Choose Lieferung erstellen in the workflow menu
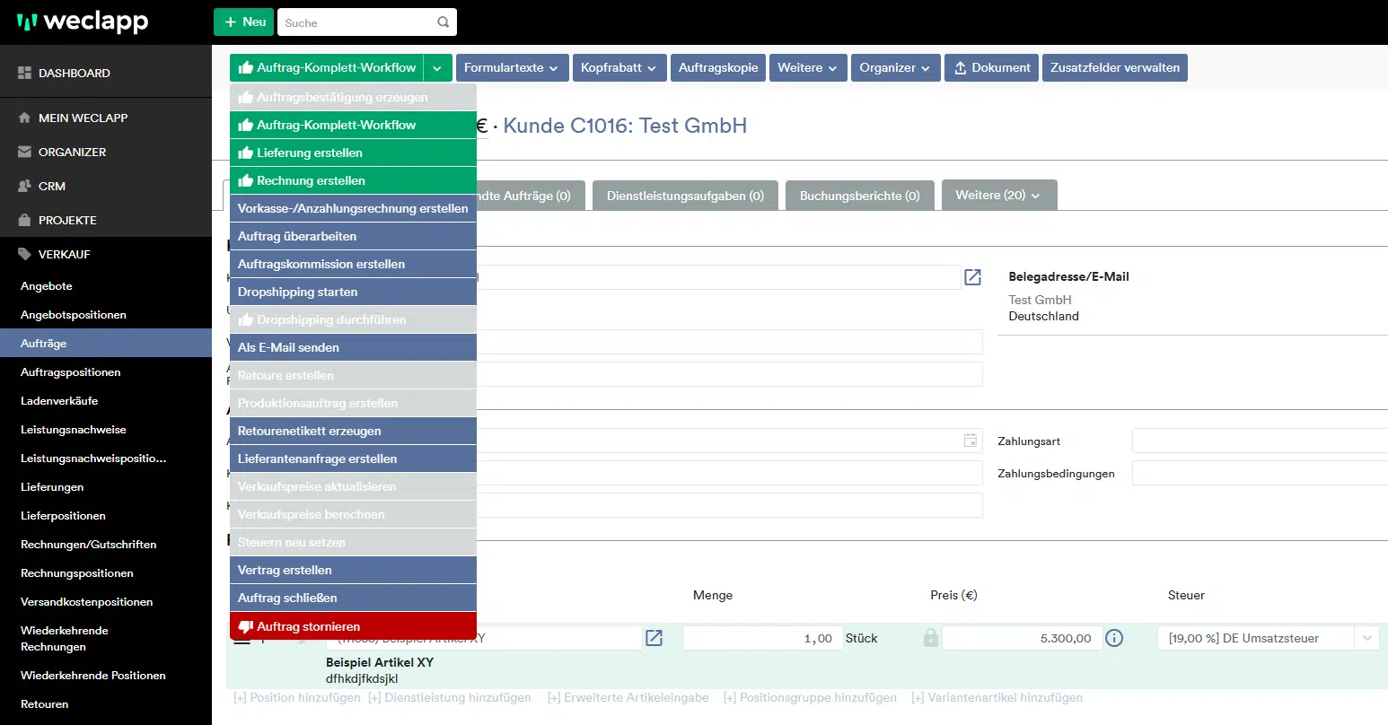Screen dimensions: 1388x725 (353, 153)
